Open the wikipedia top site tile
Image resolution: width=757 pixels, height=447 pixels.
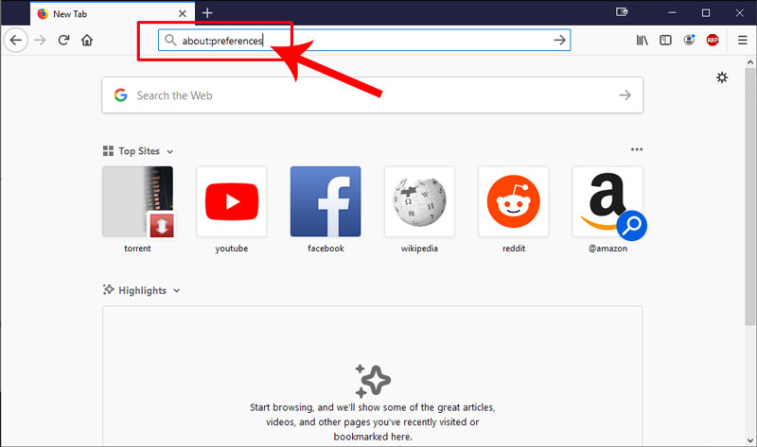pyautogui.click(x=419, y=201)
